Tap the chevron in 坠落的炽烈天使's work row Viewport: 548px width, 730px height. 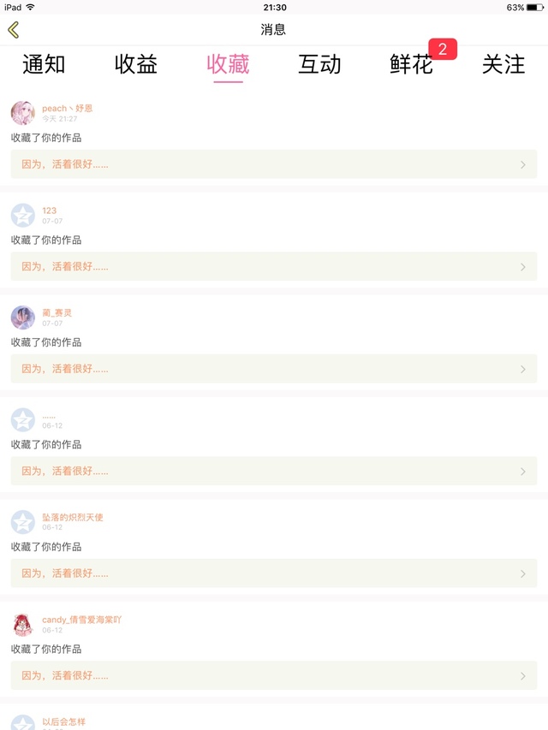523,573
